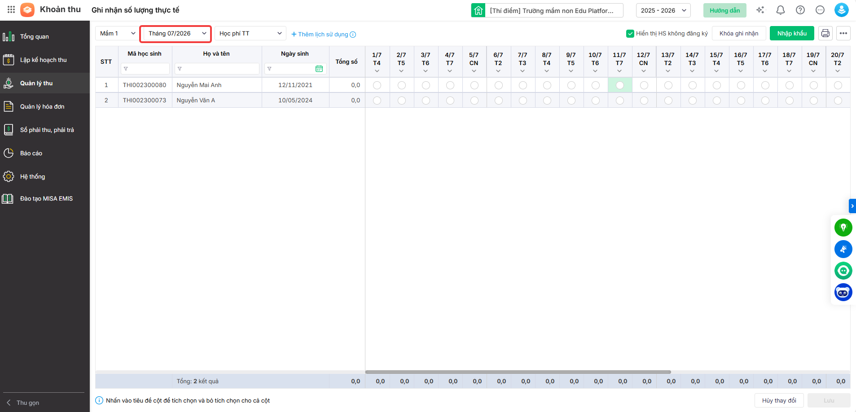This screenshot has width=856, height=412.
Task: Click the Báo cáo pie chart icon
Action: coord(9,153)
